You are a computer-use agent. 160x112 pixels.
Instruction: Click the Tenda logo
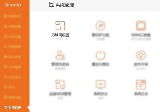coord(11,5)
